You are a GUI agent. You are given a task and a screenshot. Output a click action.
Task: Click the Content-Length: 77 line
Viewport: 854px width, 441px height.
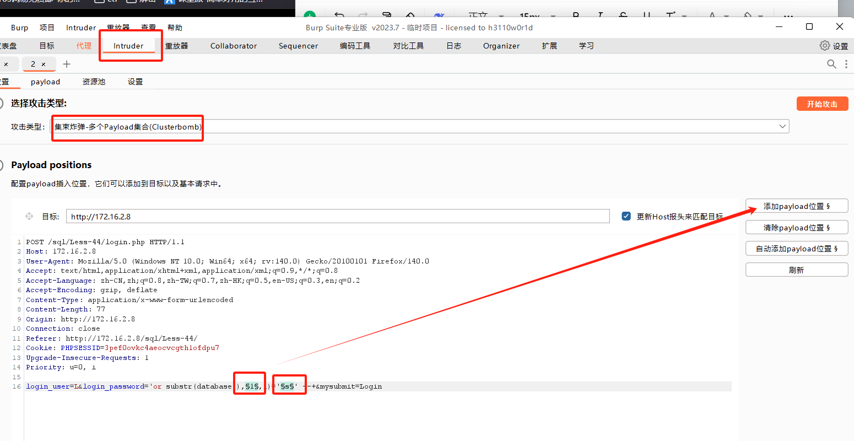click(x=66, y=309)
